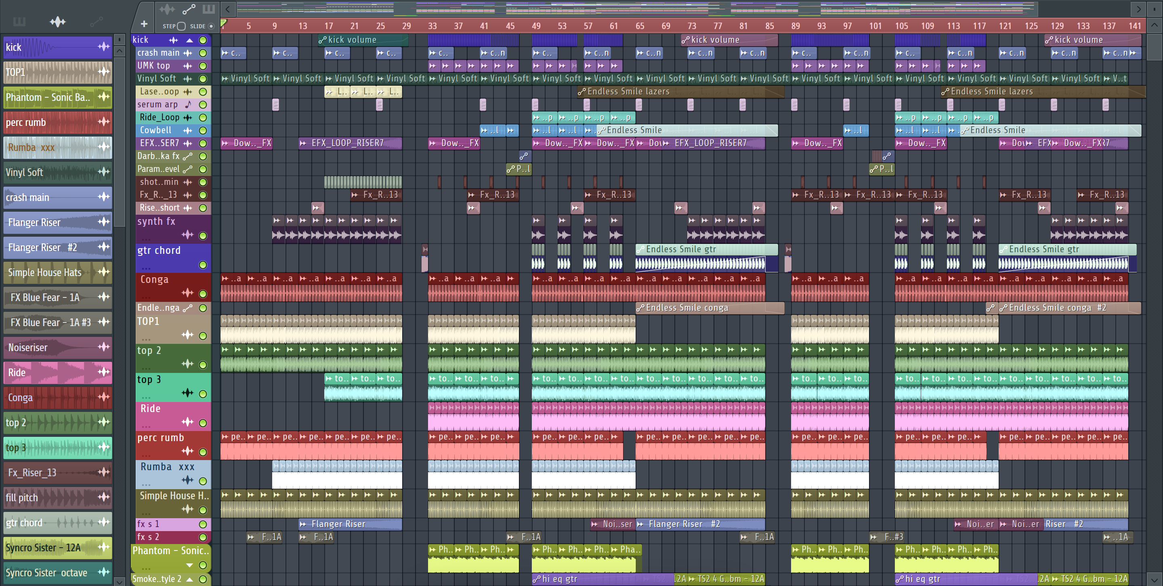
Task: Mute the UMK top track
Action: (x=203, y=66)
